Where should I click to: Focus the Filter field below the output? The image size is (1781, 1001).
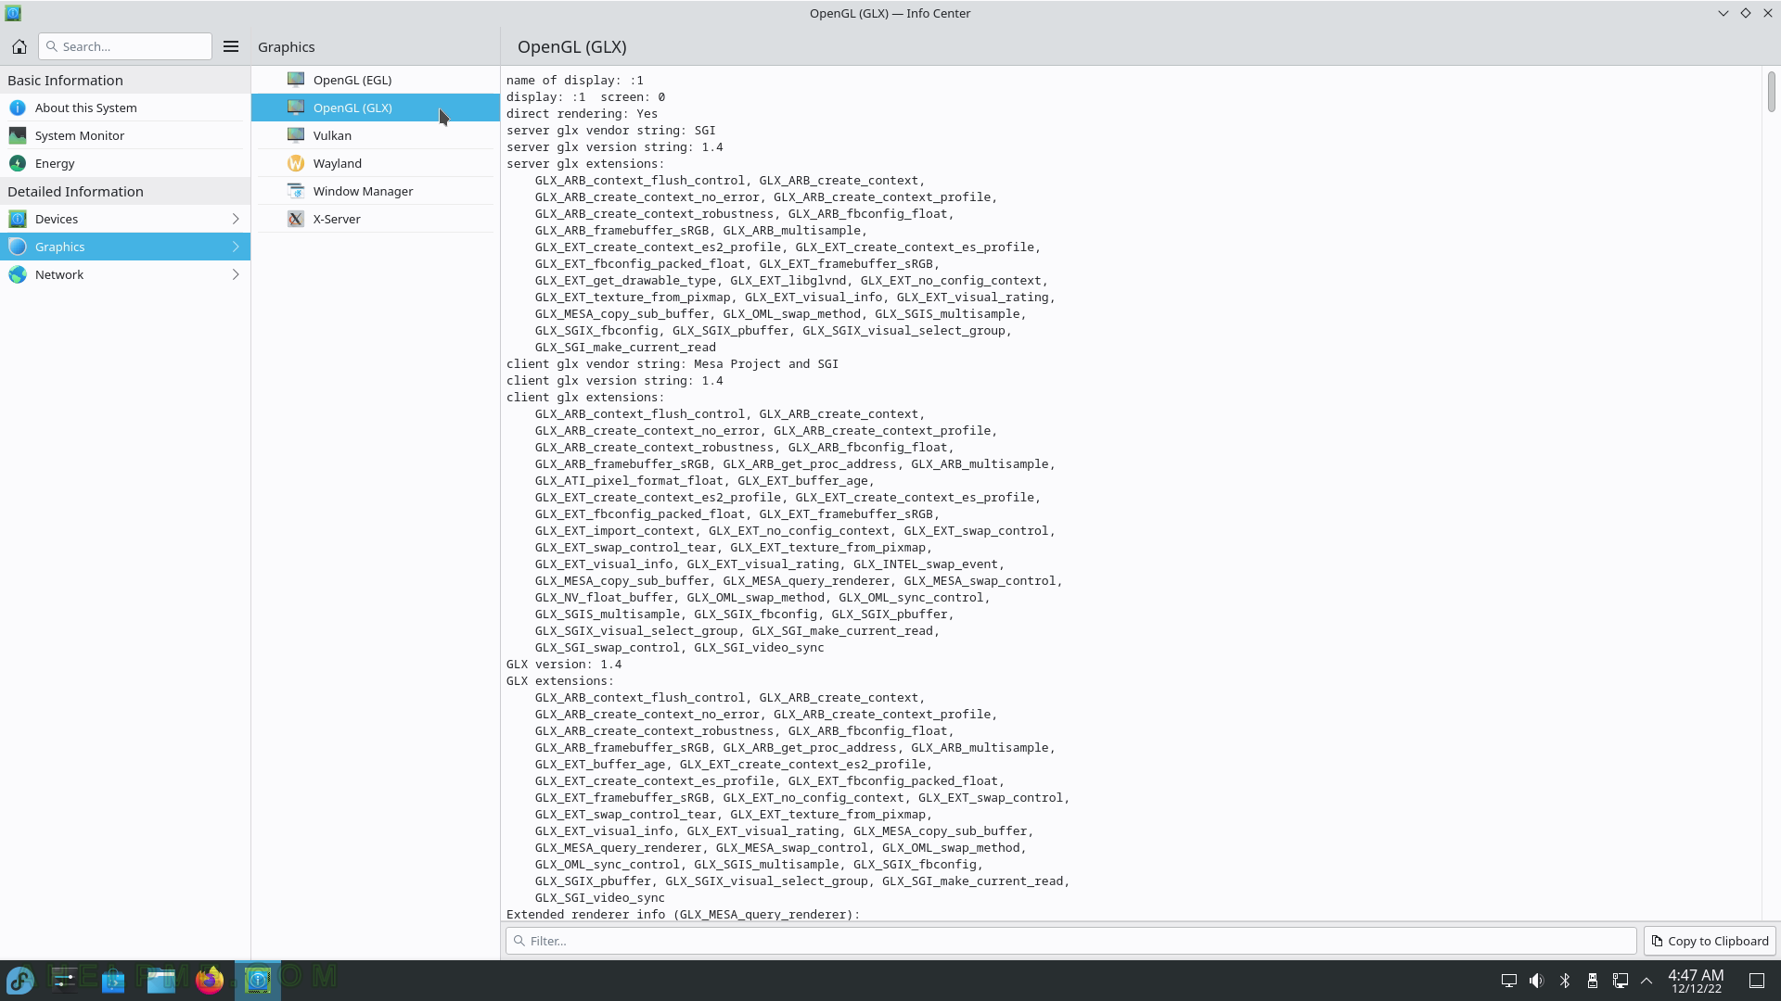point(1071,941)
